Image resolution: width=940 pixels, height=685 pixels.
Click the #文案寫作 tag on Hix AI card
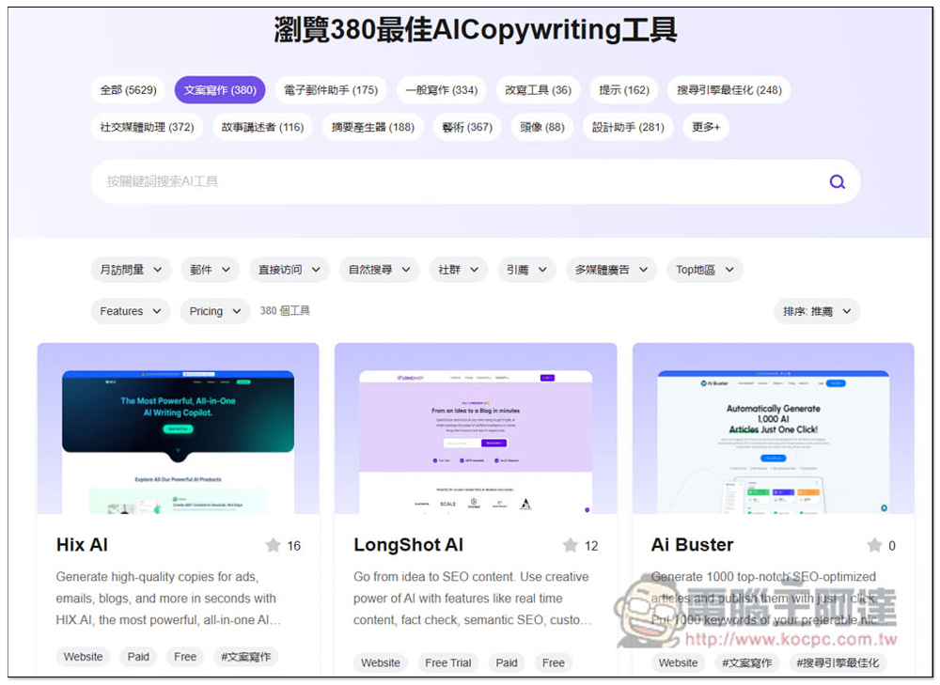coord(245,657)
